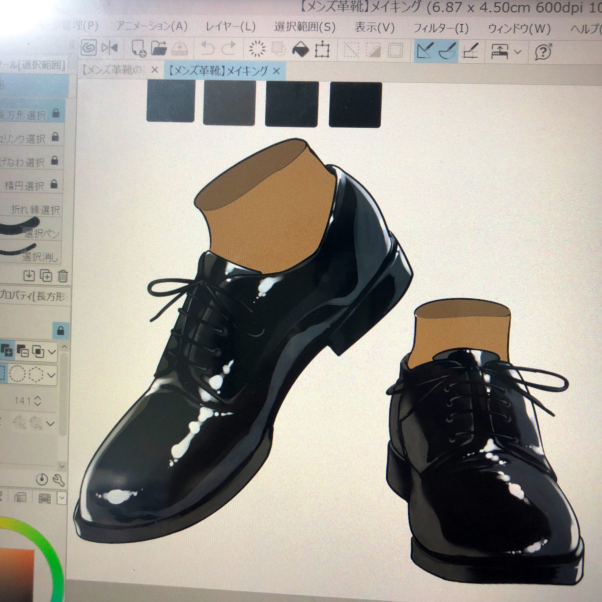602x602 pixels.
Task: Redo with the Redo arrow icon
Action: 229,49
